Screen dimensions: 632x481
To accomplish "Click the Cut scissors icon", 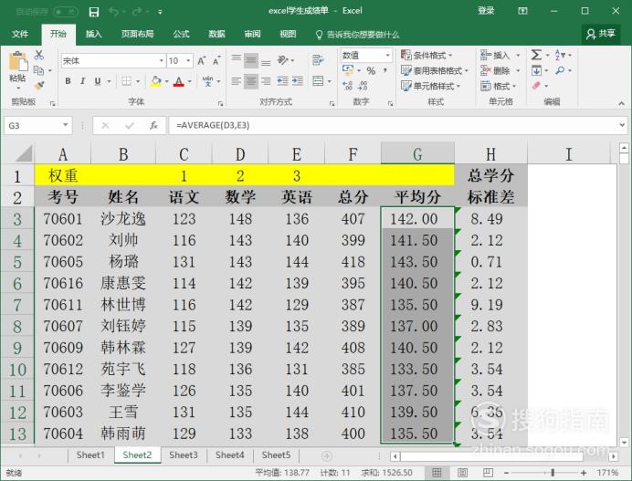I will [39, 55].
